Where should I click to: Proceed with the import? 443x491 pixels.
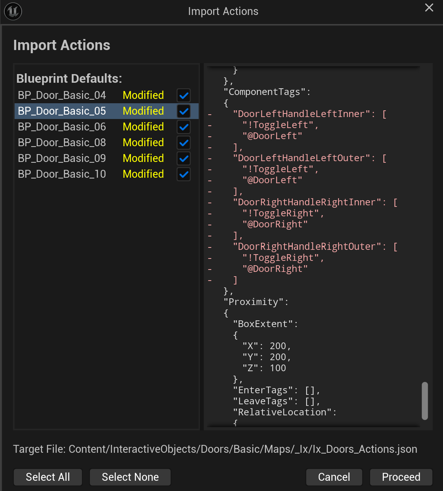[401, 477]
